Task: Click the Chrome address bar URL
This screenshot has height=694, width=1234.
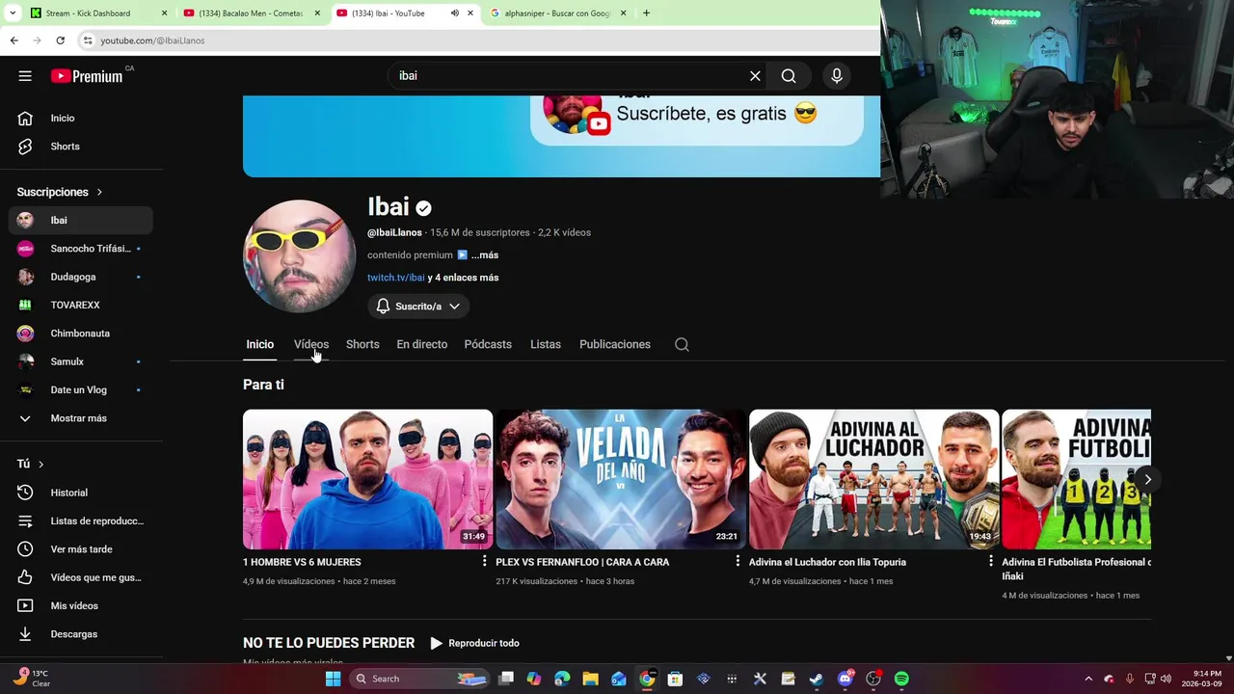Action: pos(152,40)
